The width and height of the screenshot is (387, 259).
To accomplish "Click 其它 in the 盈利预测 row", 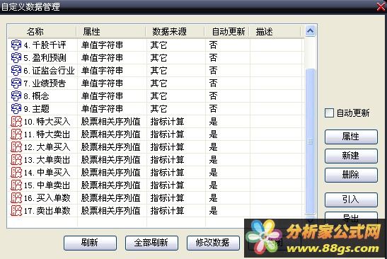I will coord(158,58).
